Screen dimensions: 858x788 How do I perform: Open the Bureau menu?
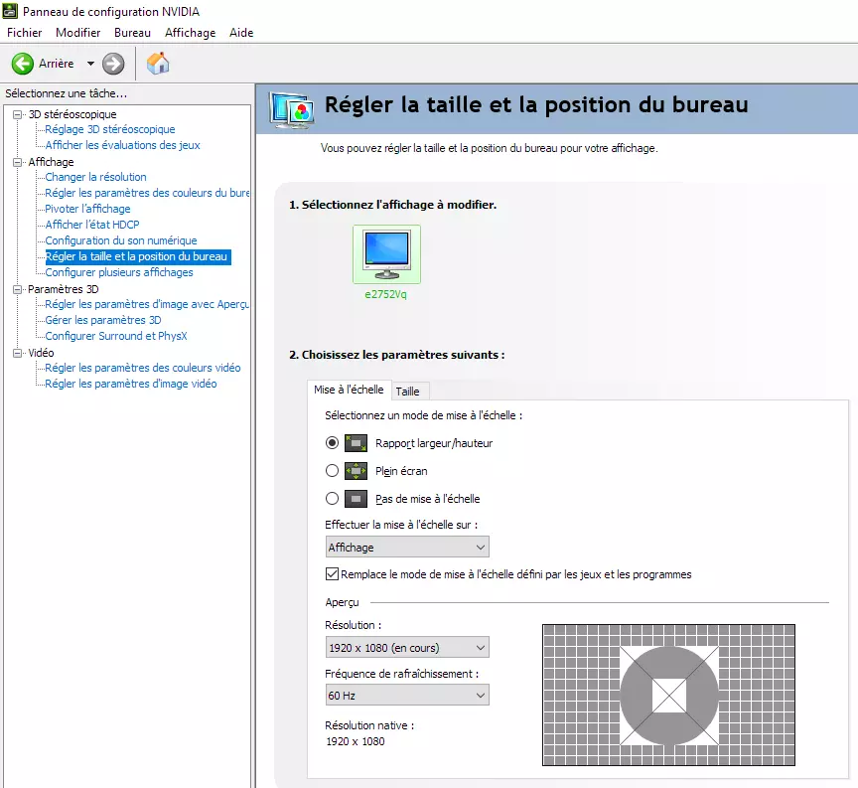point(132,33)
